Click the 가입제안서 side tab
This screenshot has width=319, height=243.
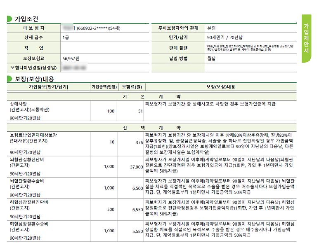(306, 38)
